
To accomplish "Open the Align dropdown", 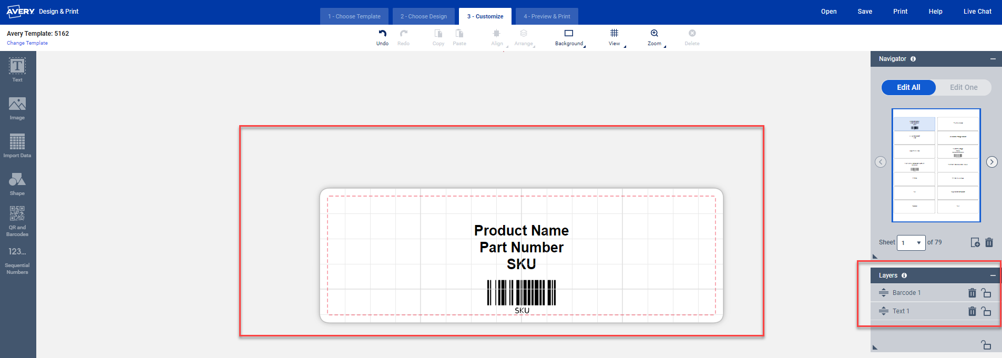I will [498, 37].
